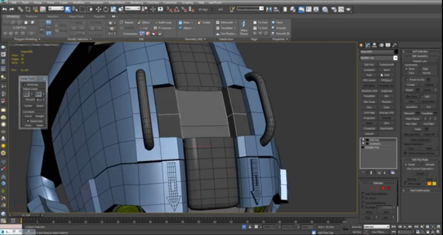
Task: Click Configure Modifier Sets icon below stack
Action: (x=393, y=173)
